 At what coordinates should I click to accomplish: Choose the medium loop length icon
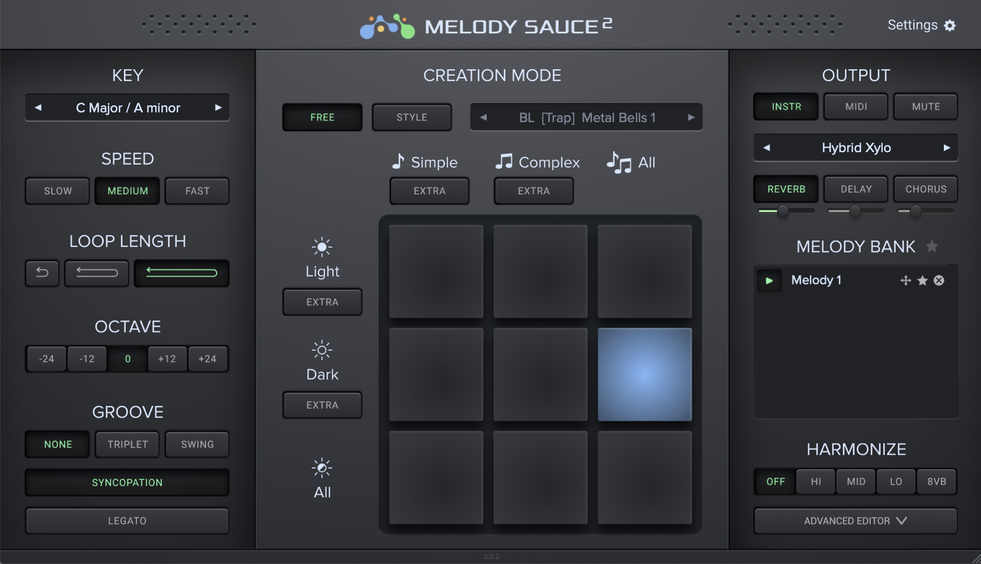tap(97, 273)
